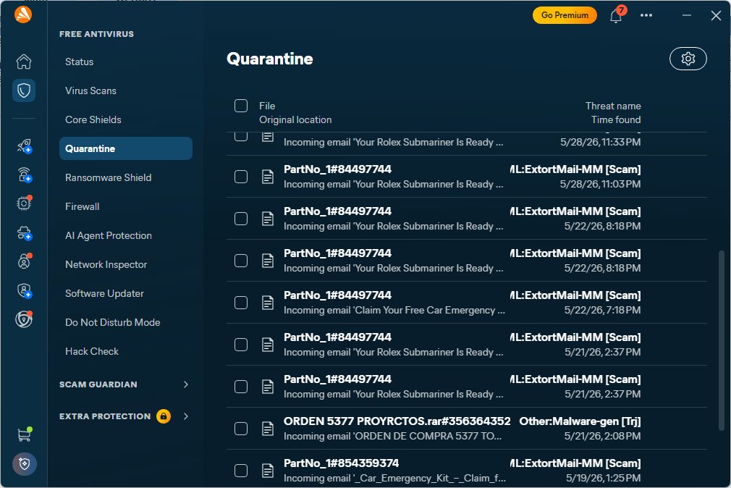Image resolution: width=731 pixels, height=488 pixels.
Task: Open the Firewall section
Action: tap(126, 206)
